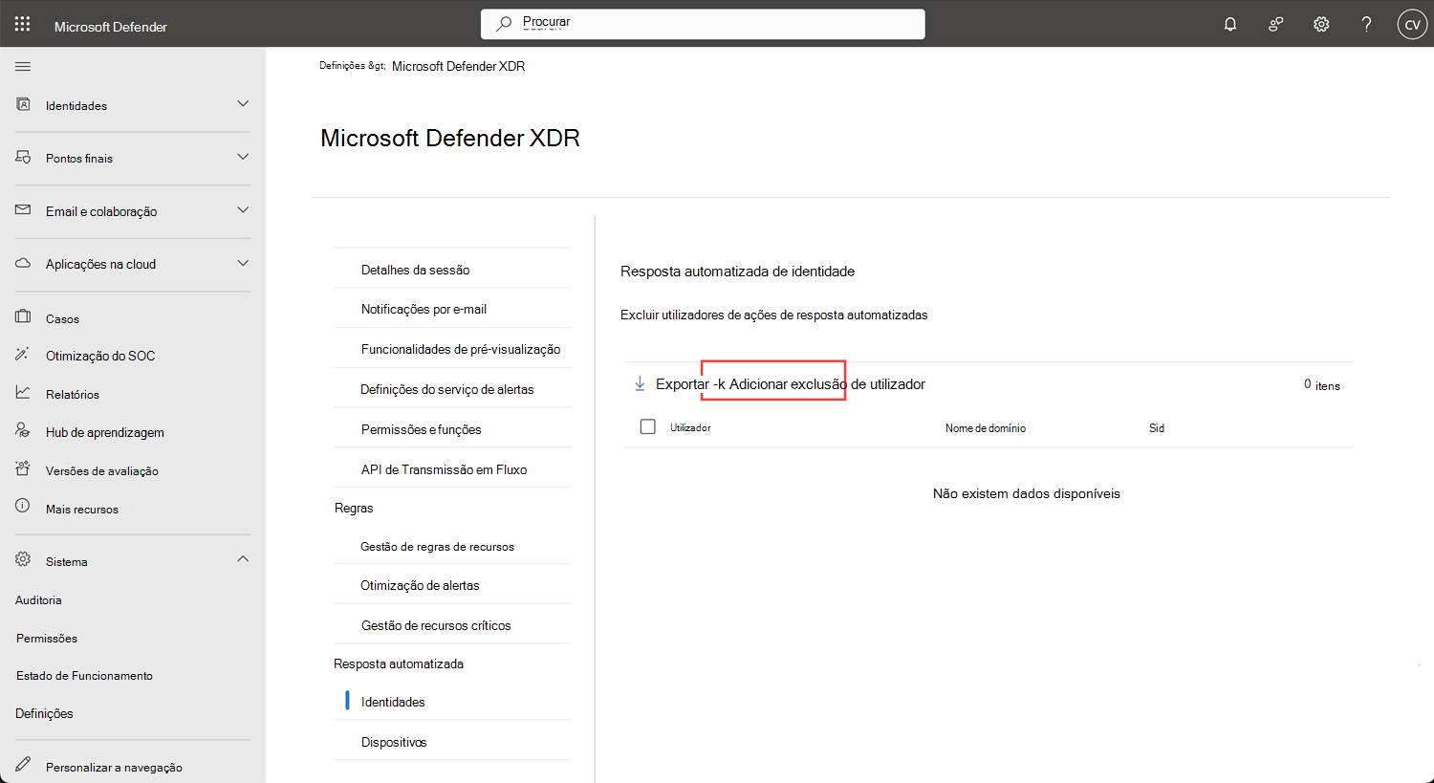Click the Personalizar a navegação pencil icon
The image size is (1434, 783).
[x=23, y=765]
